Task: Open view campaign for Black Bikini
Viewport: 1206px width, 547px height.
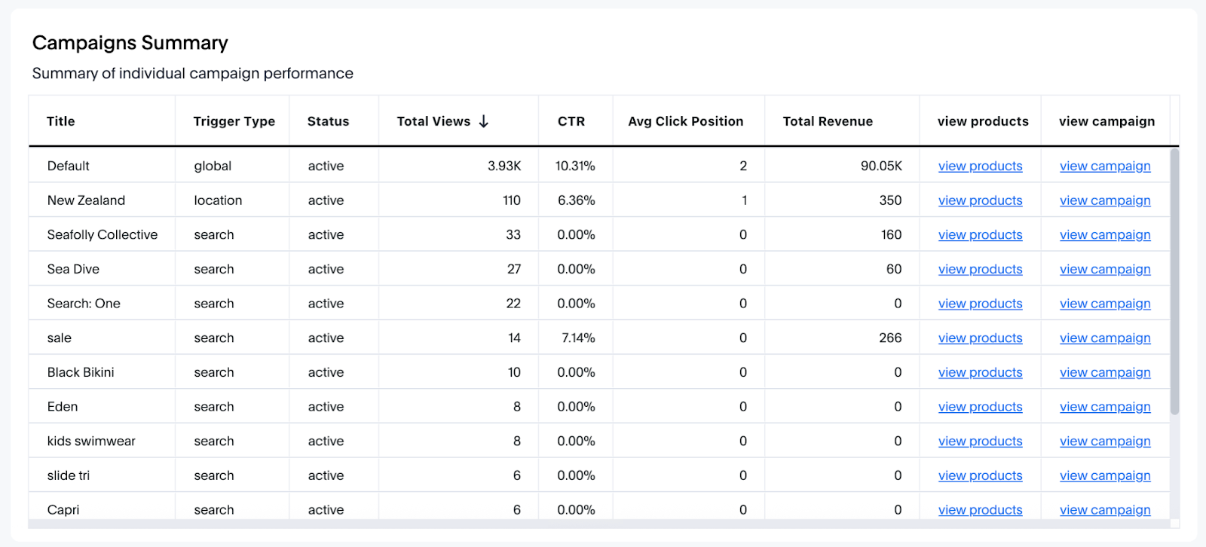Action: pos(1104,373)
